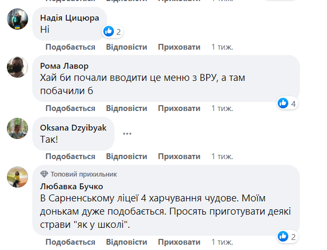The width and height of the screenshot is (327, 250).
Task: Open Любавка Бучко's profile name link
Action: pyautogui.click(x=72, y=186)
